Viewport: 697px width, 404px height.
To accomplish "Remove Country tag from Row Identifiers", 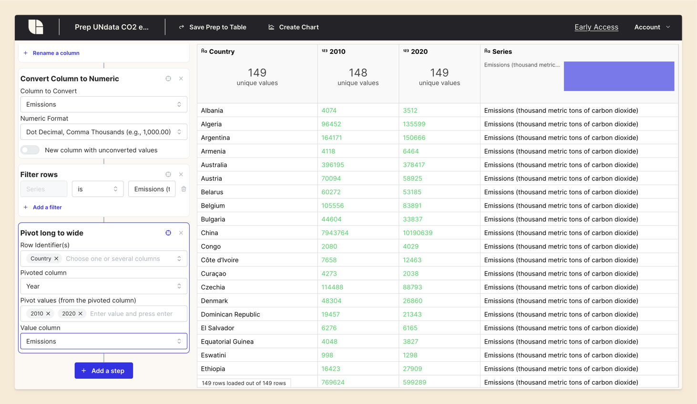I will pos(56,259).
